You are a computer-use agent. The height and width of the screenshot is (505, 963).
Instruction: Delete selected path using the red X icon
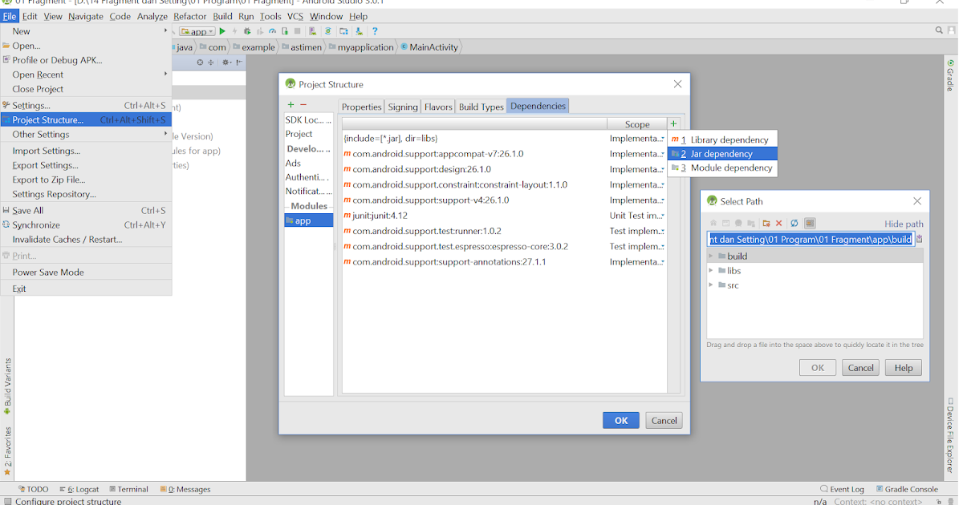778,224
